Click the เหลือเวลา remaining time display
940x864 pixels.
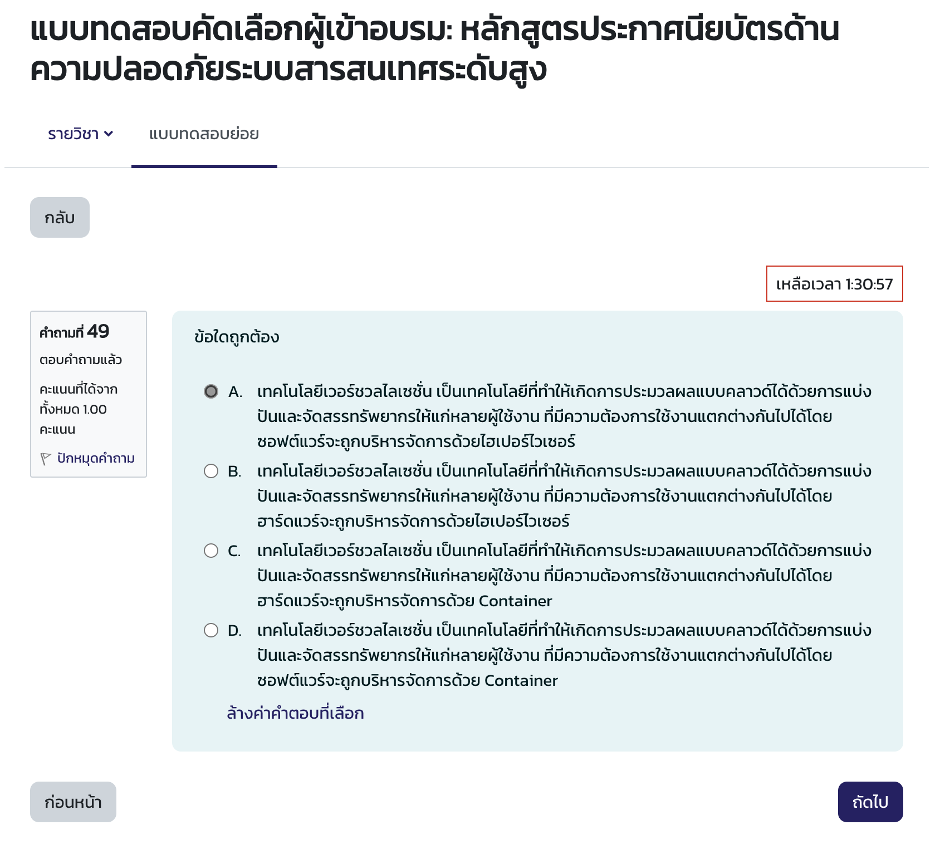pos(835,284)
